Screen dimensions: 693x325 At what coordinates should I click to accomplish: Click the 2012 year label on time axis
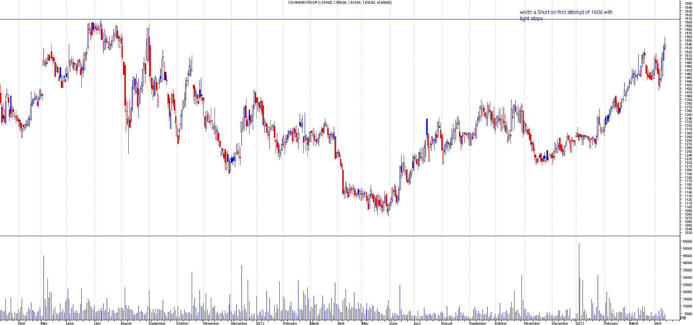(261, 323)
